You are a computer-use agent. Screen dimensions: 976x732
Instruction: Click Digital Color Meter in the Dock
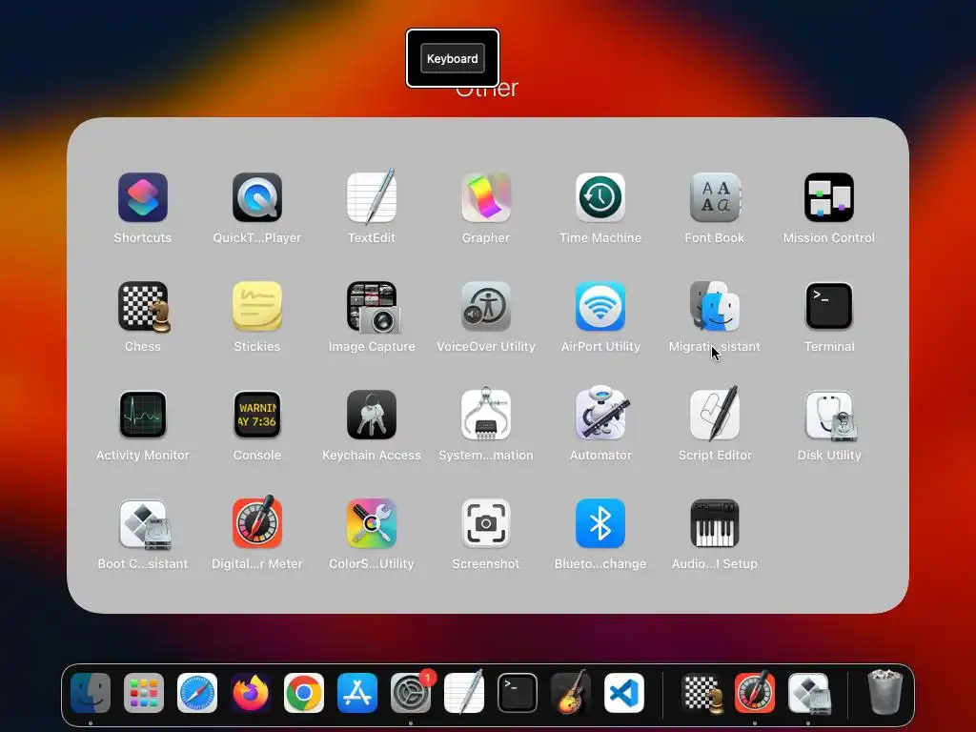755,692
